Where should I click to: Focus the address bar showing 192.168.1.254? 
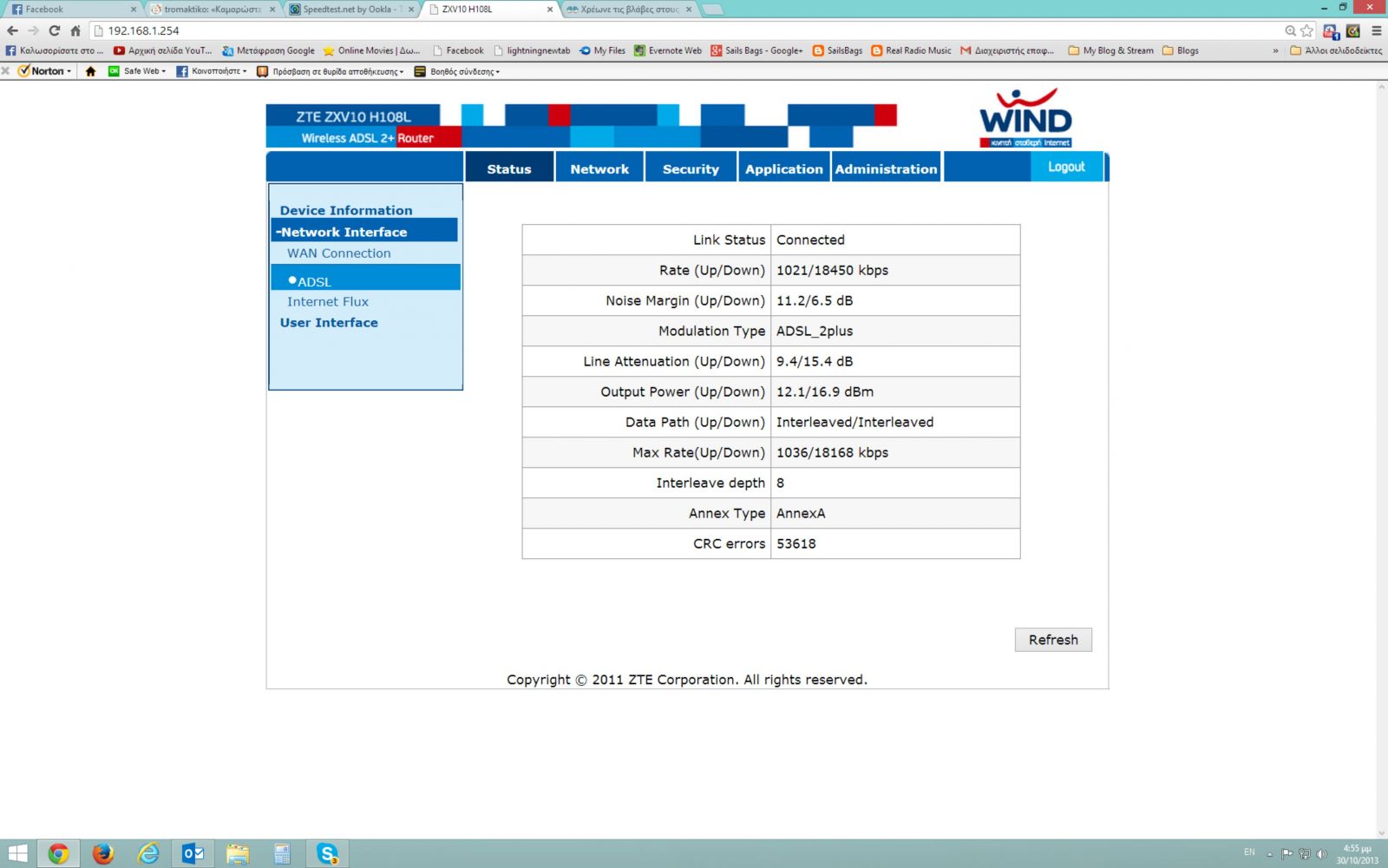point(685,30)
